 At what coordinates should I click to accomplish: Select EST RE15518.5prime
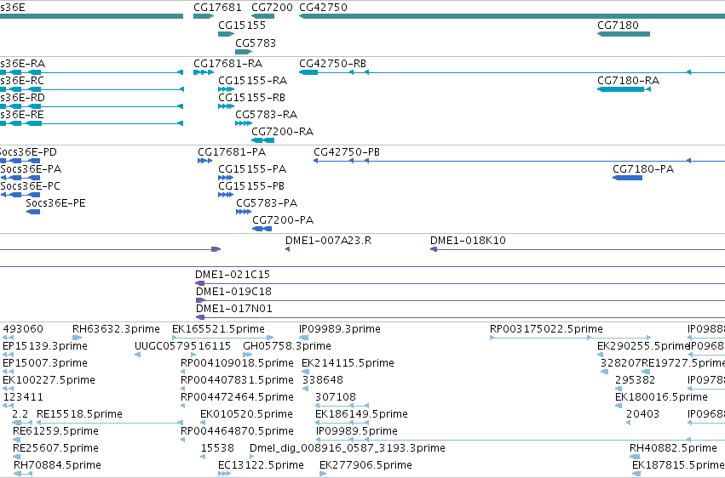[x=79, y=415]
